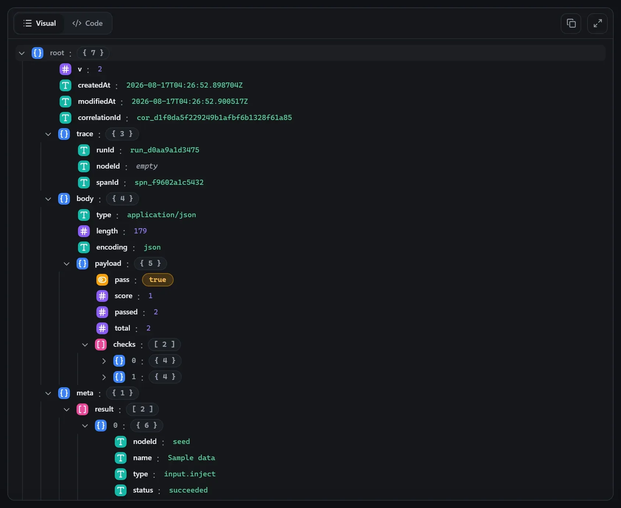
Task: Collapse the result array chevron
Action: click(67, 409)
